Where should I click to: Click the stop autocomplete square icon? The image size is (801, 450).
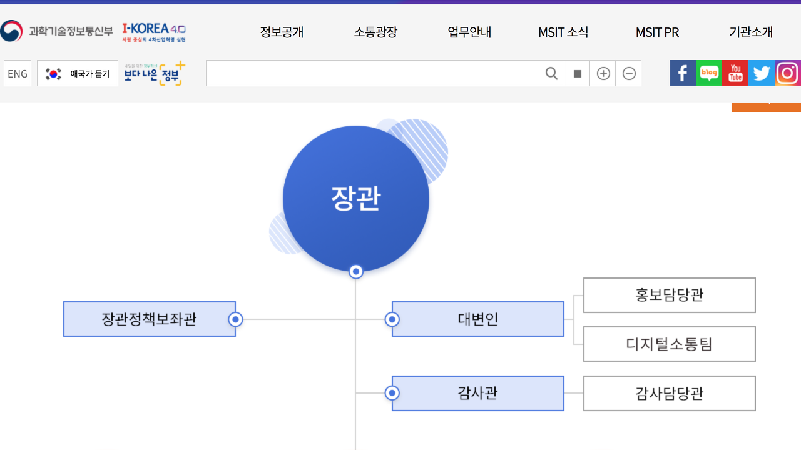coord(576,73)
